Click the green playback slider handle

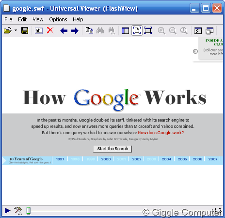29,211
